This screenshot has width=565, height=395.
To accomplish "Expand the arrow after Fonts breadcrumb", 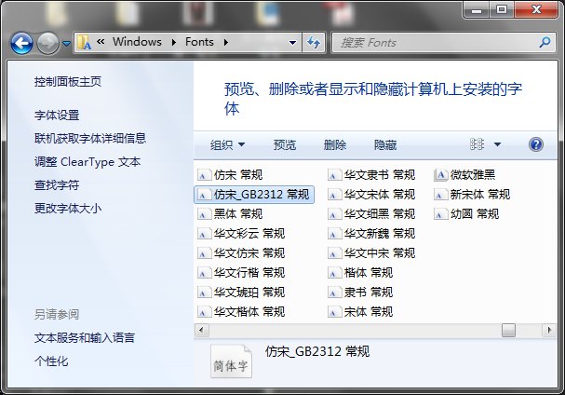I will coord(226,42).
